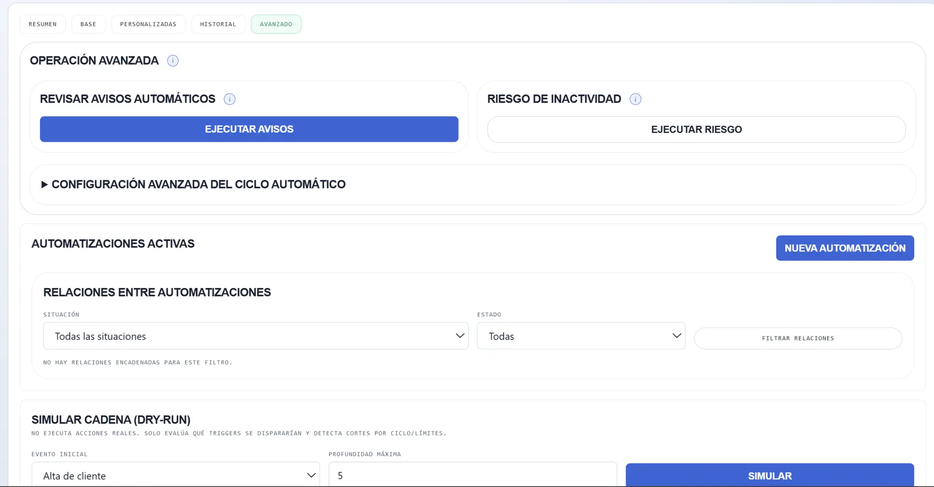Click the Avanzado tab
The width and height of the screenshot is (934, 487).
pyautogui.click(x=276, y=24)
